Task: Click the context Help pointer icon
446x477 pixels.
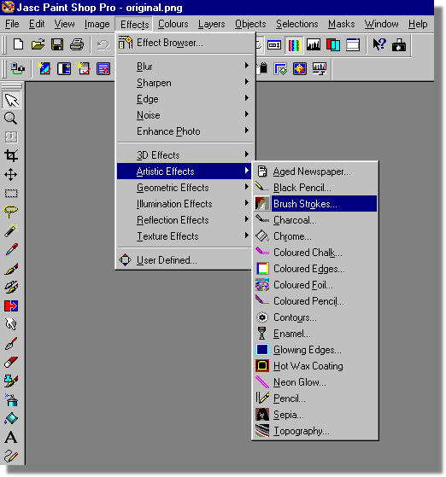Action: coord(379,45)
